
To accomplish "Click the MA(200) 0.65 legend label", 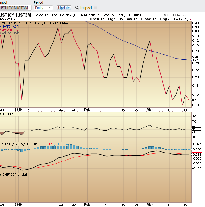I will pyautogui.click(x=10, y=30).
